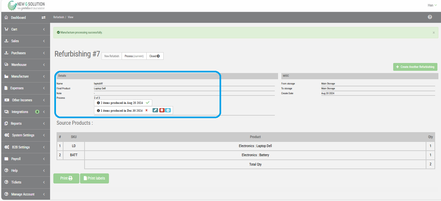Click the edit pencil icon for Dec 30 entry
The width and height of the screenshot is (441, 201).
click(155, 110)
